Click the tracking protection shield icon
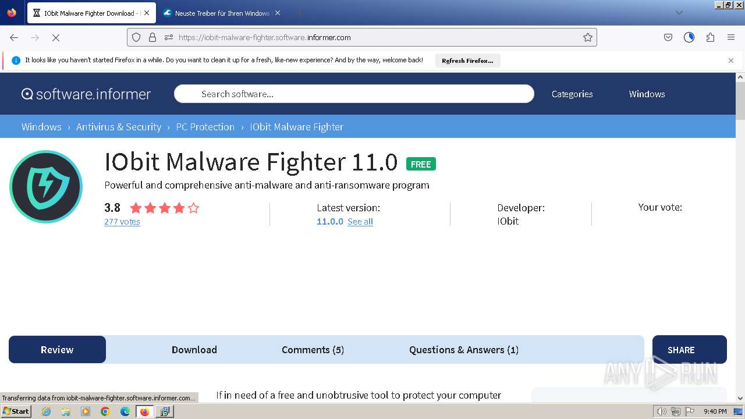 click(x=136, y=37)
